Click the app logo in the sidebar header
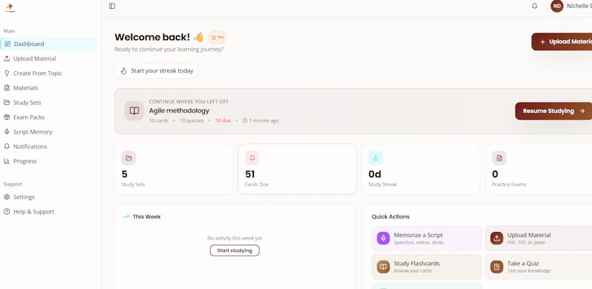 pyautogui.click(x=10, y=7)
